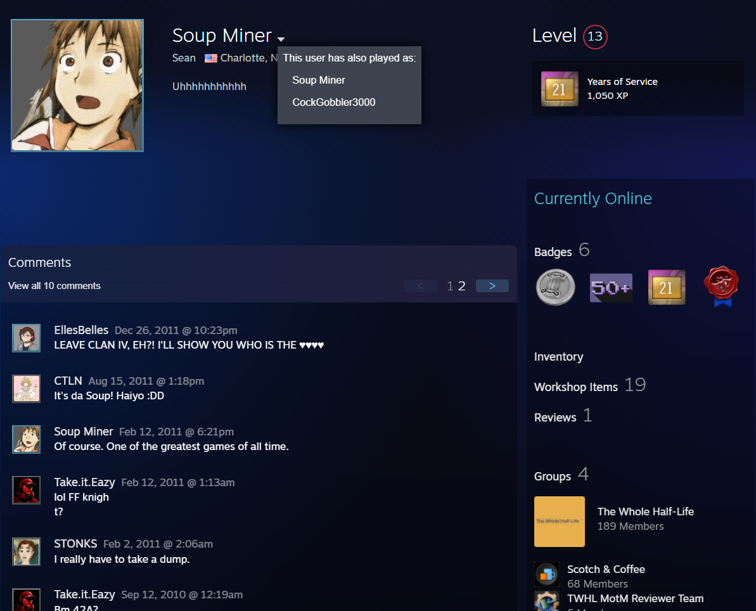Image resolution: width=756 pixels, height=611 pixels.
Task: Open the Workshop Items link
Action: 575,387
